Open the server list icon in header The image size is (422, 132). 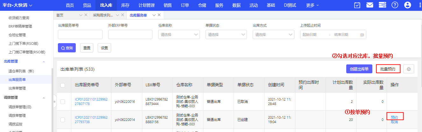click(x=382, y=5)
